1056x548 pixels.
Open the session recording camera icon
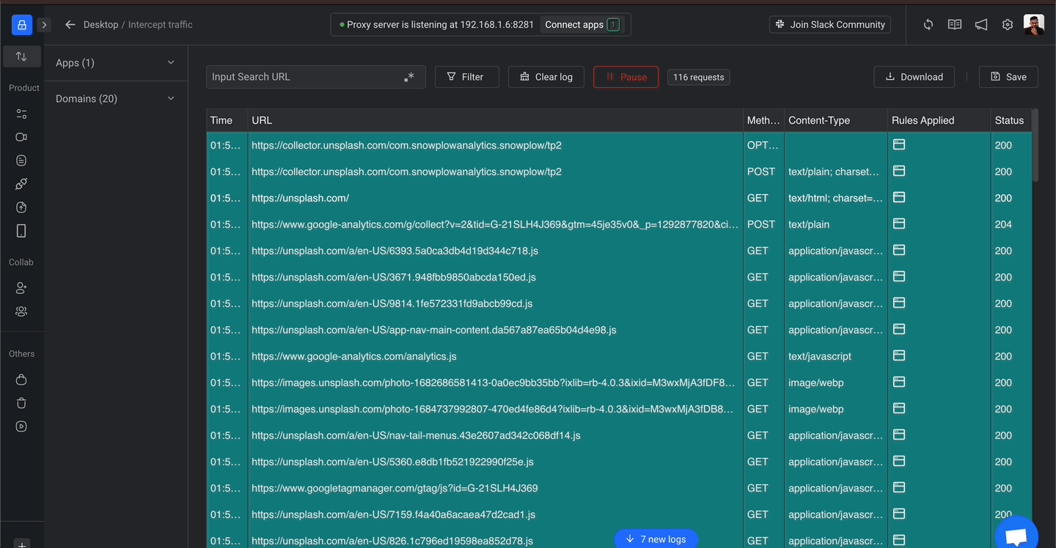click(x=21, y=137)
